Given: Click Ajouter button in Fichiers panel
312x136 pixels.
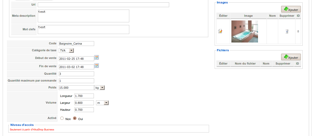Looking at the screenshot, I should pos(291,57).
